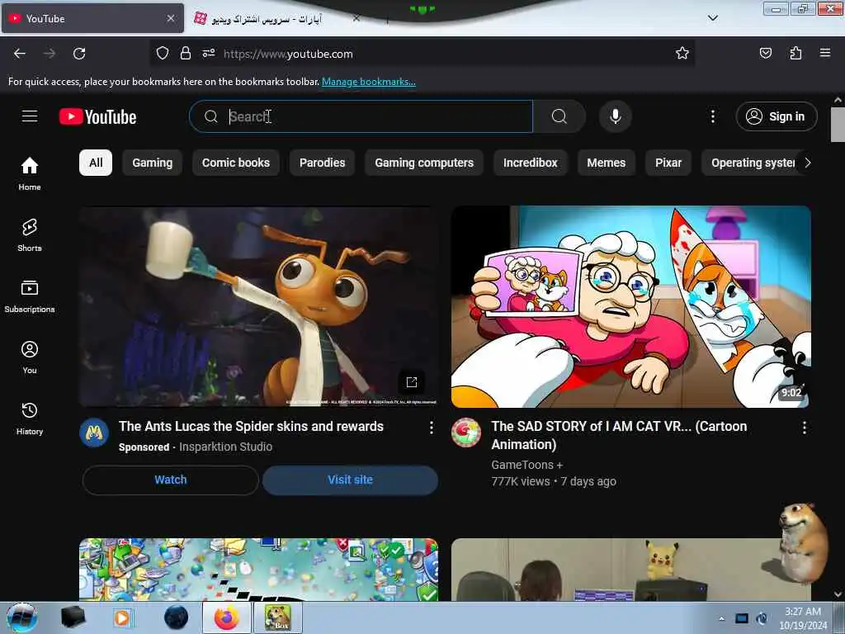Open Insparktion Studio channel avatar
The height and width of the screenshot is (634, 845).
pyautogui.click(x=94, y=433)
